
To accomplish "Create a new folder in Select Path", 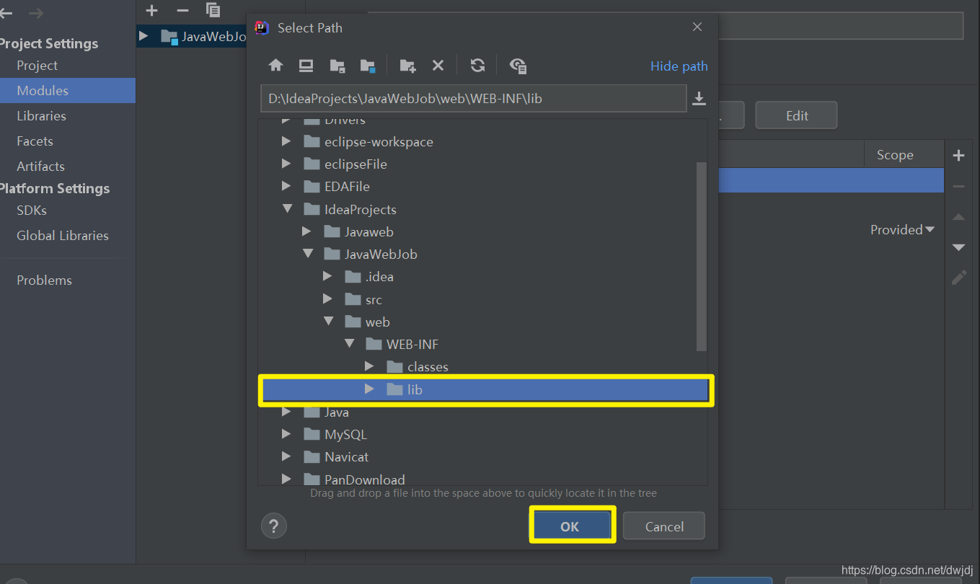I will 407,66.
